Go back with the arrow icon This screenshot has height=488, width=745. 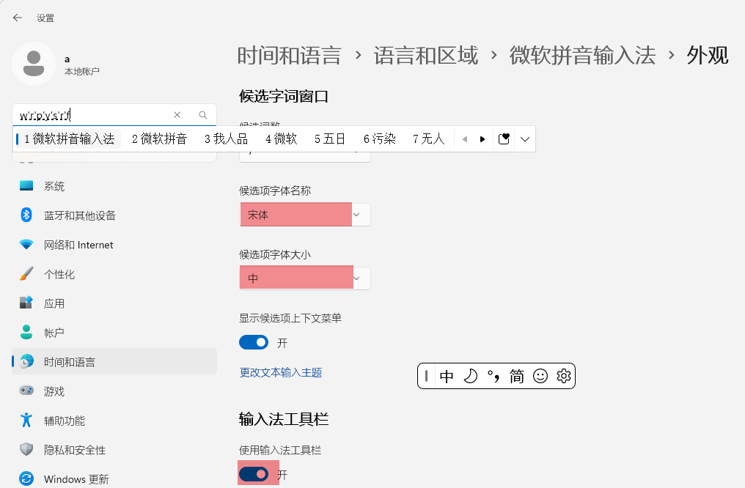click(x=18, y=18)
